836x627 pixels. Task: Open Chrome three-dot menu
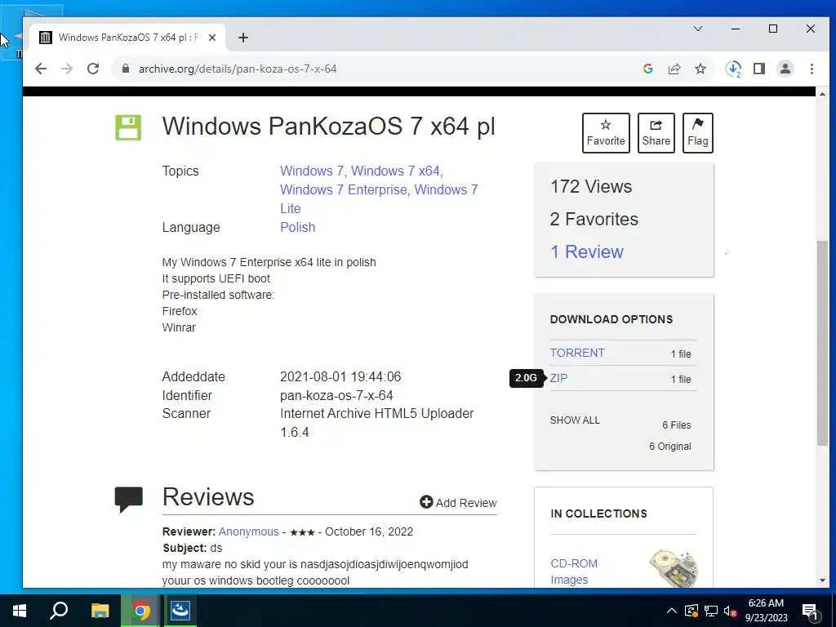(x=812, y=69)
